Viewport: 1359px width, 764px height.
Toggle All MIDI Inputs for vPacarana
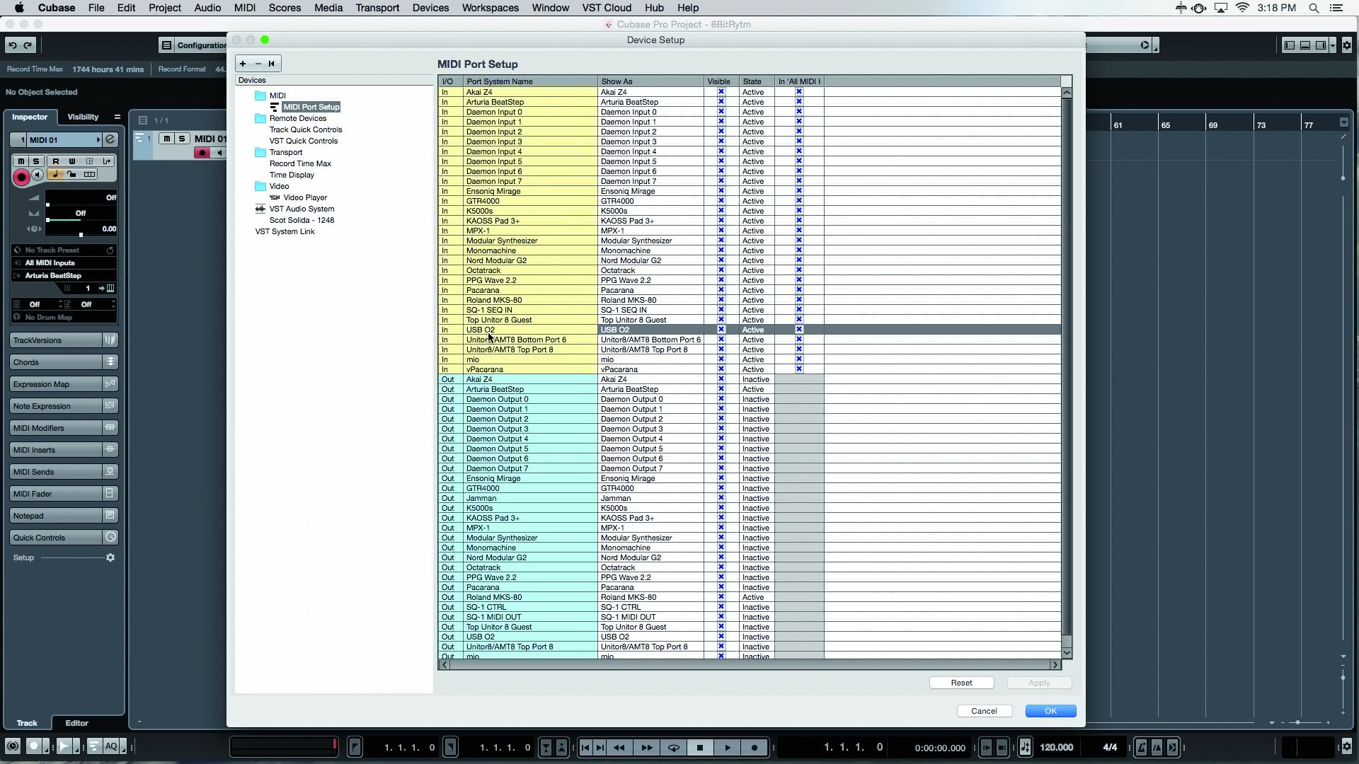[x=799, y=369]
